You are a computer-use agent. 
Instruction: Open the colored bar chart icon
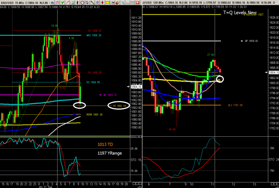click(72, 3)
